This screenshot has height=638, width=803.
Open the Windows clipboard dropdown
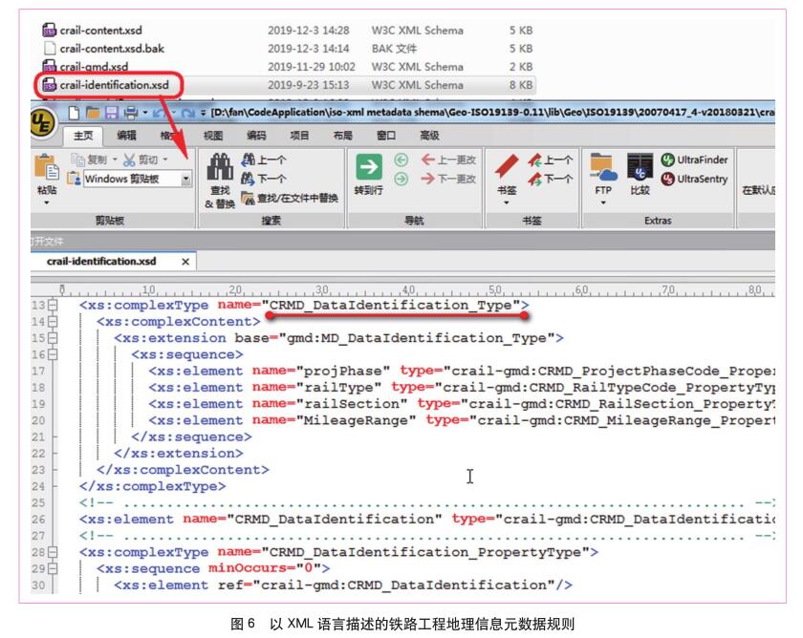tap(185, 179)
